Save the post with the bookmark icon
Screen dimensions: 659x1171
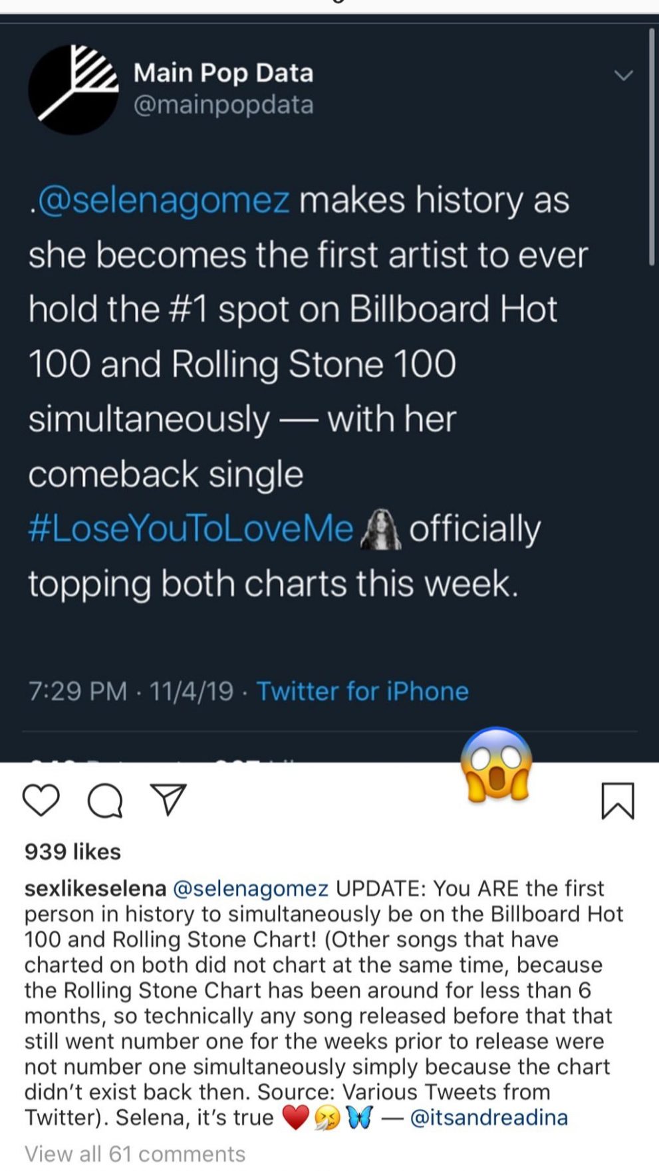click(618, 801)
